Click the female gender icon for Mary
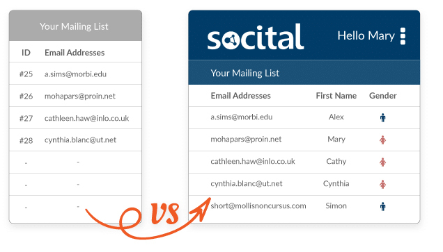443x252 pixels. 383,140
